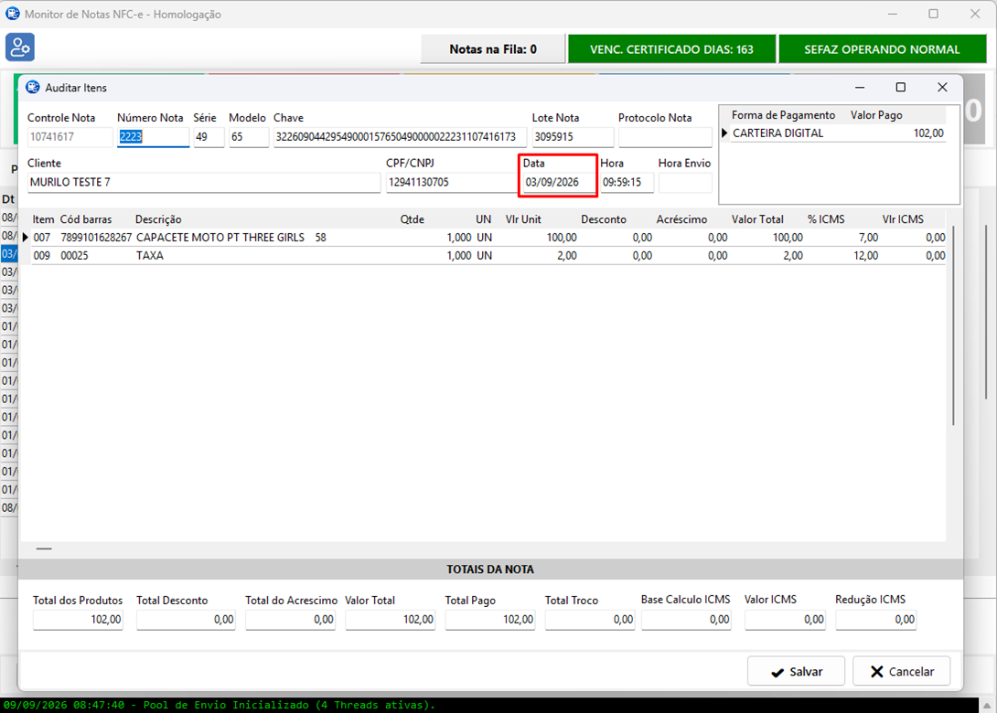Screen dimensions: 997x713
Task: Click the Número Nota field
Action: coord(153,136)
